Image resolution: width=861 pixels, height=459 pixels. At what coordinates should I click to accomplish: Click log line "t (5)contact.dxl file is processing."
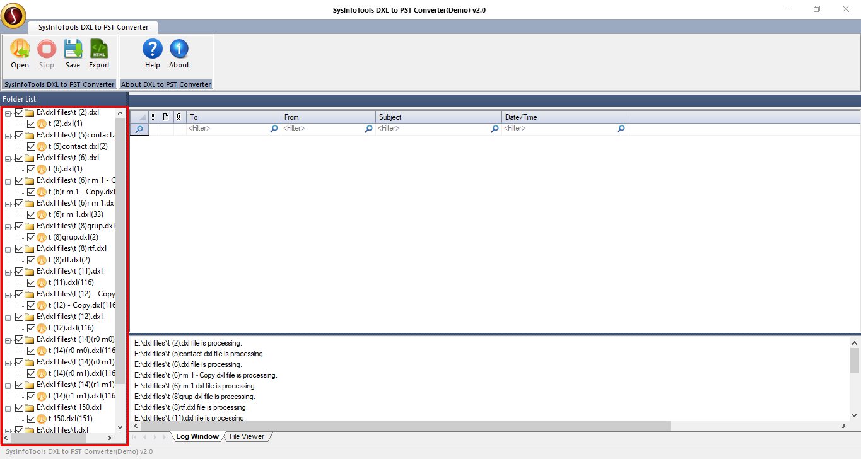pos(199,354)
